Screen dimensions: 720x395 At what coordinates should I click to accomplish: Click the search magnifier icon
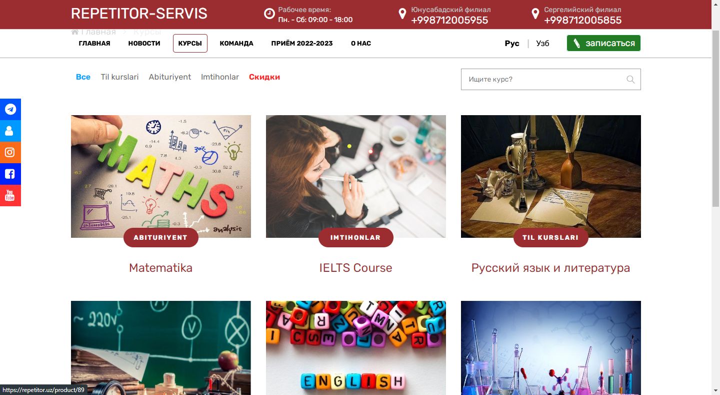pos(630,79)
